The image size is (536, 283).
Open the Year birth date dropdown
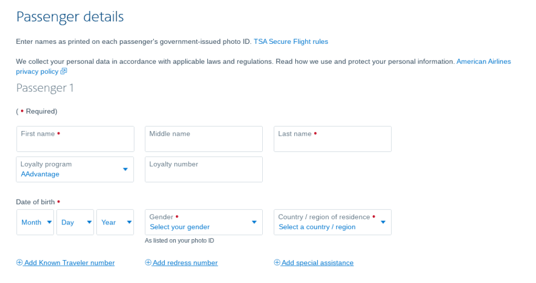pyautogui.click(x=115, y=222)
